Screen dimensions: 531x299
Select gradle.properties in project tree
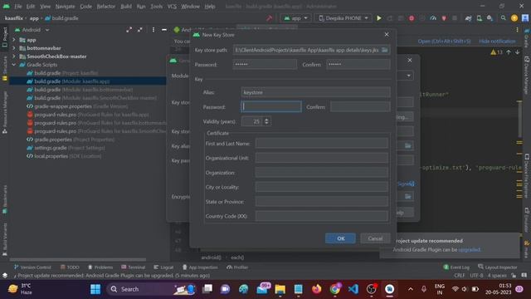tap(71, 140)
